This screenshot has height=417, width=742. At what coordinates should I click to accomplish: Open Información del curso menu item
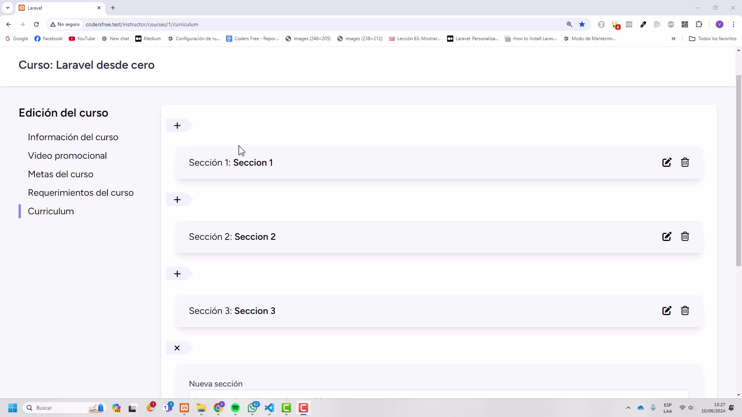[x=73, y=137]
